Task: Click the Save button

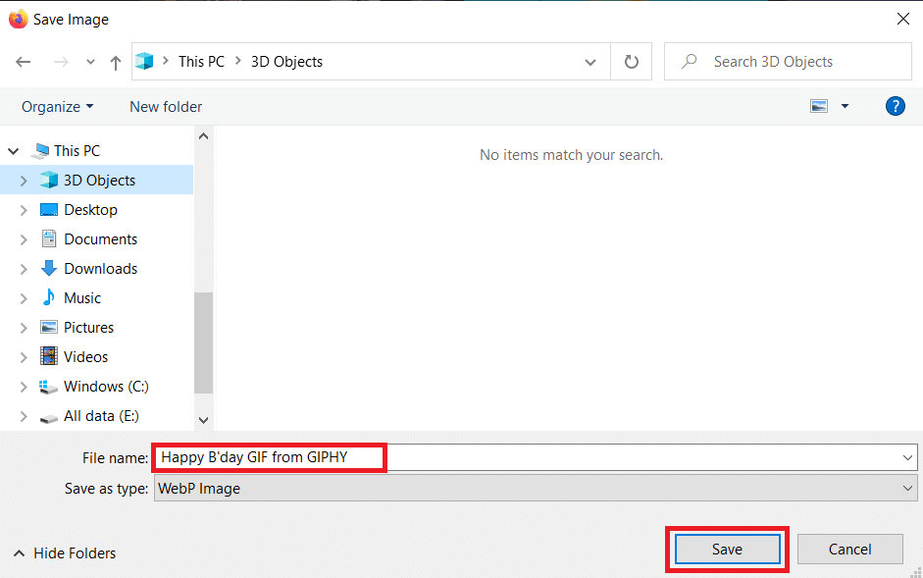Action: (727, 550)
